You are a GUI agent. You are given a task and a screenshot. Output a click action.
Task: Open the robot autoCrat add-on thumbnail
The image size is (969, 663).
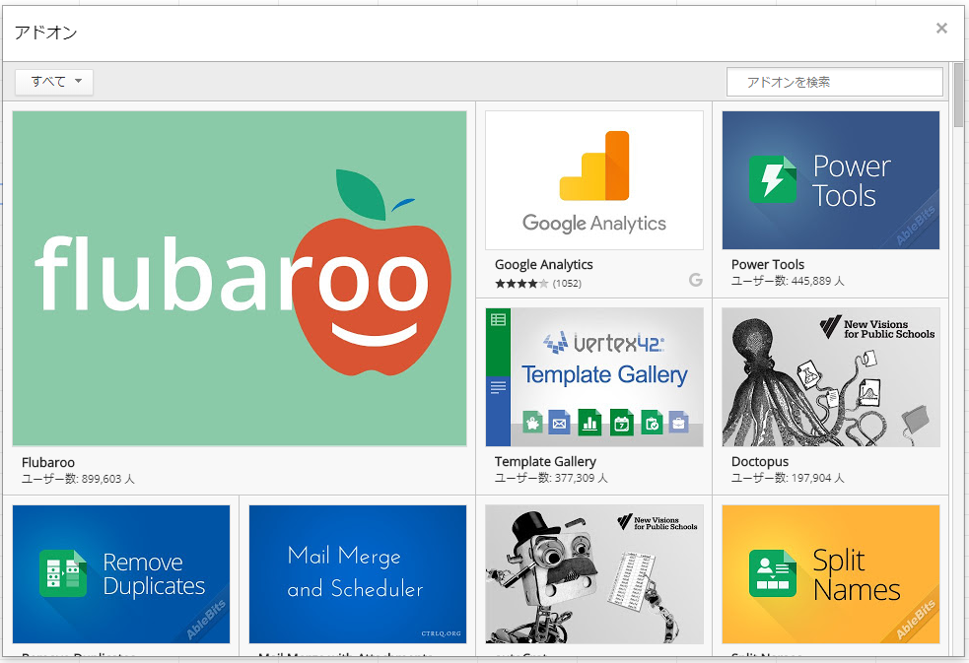(594, 574)
